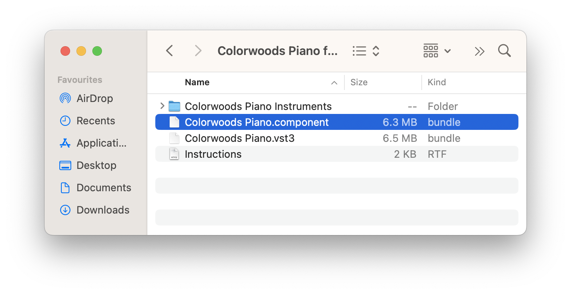
Task: Show more toolbar items via double chevron
Action: (x=479, y=51)
